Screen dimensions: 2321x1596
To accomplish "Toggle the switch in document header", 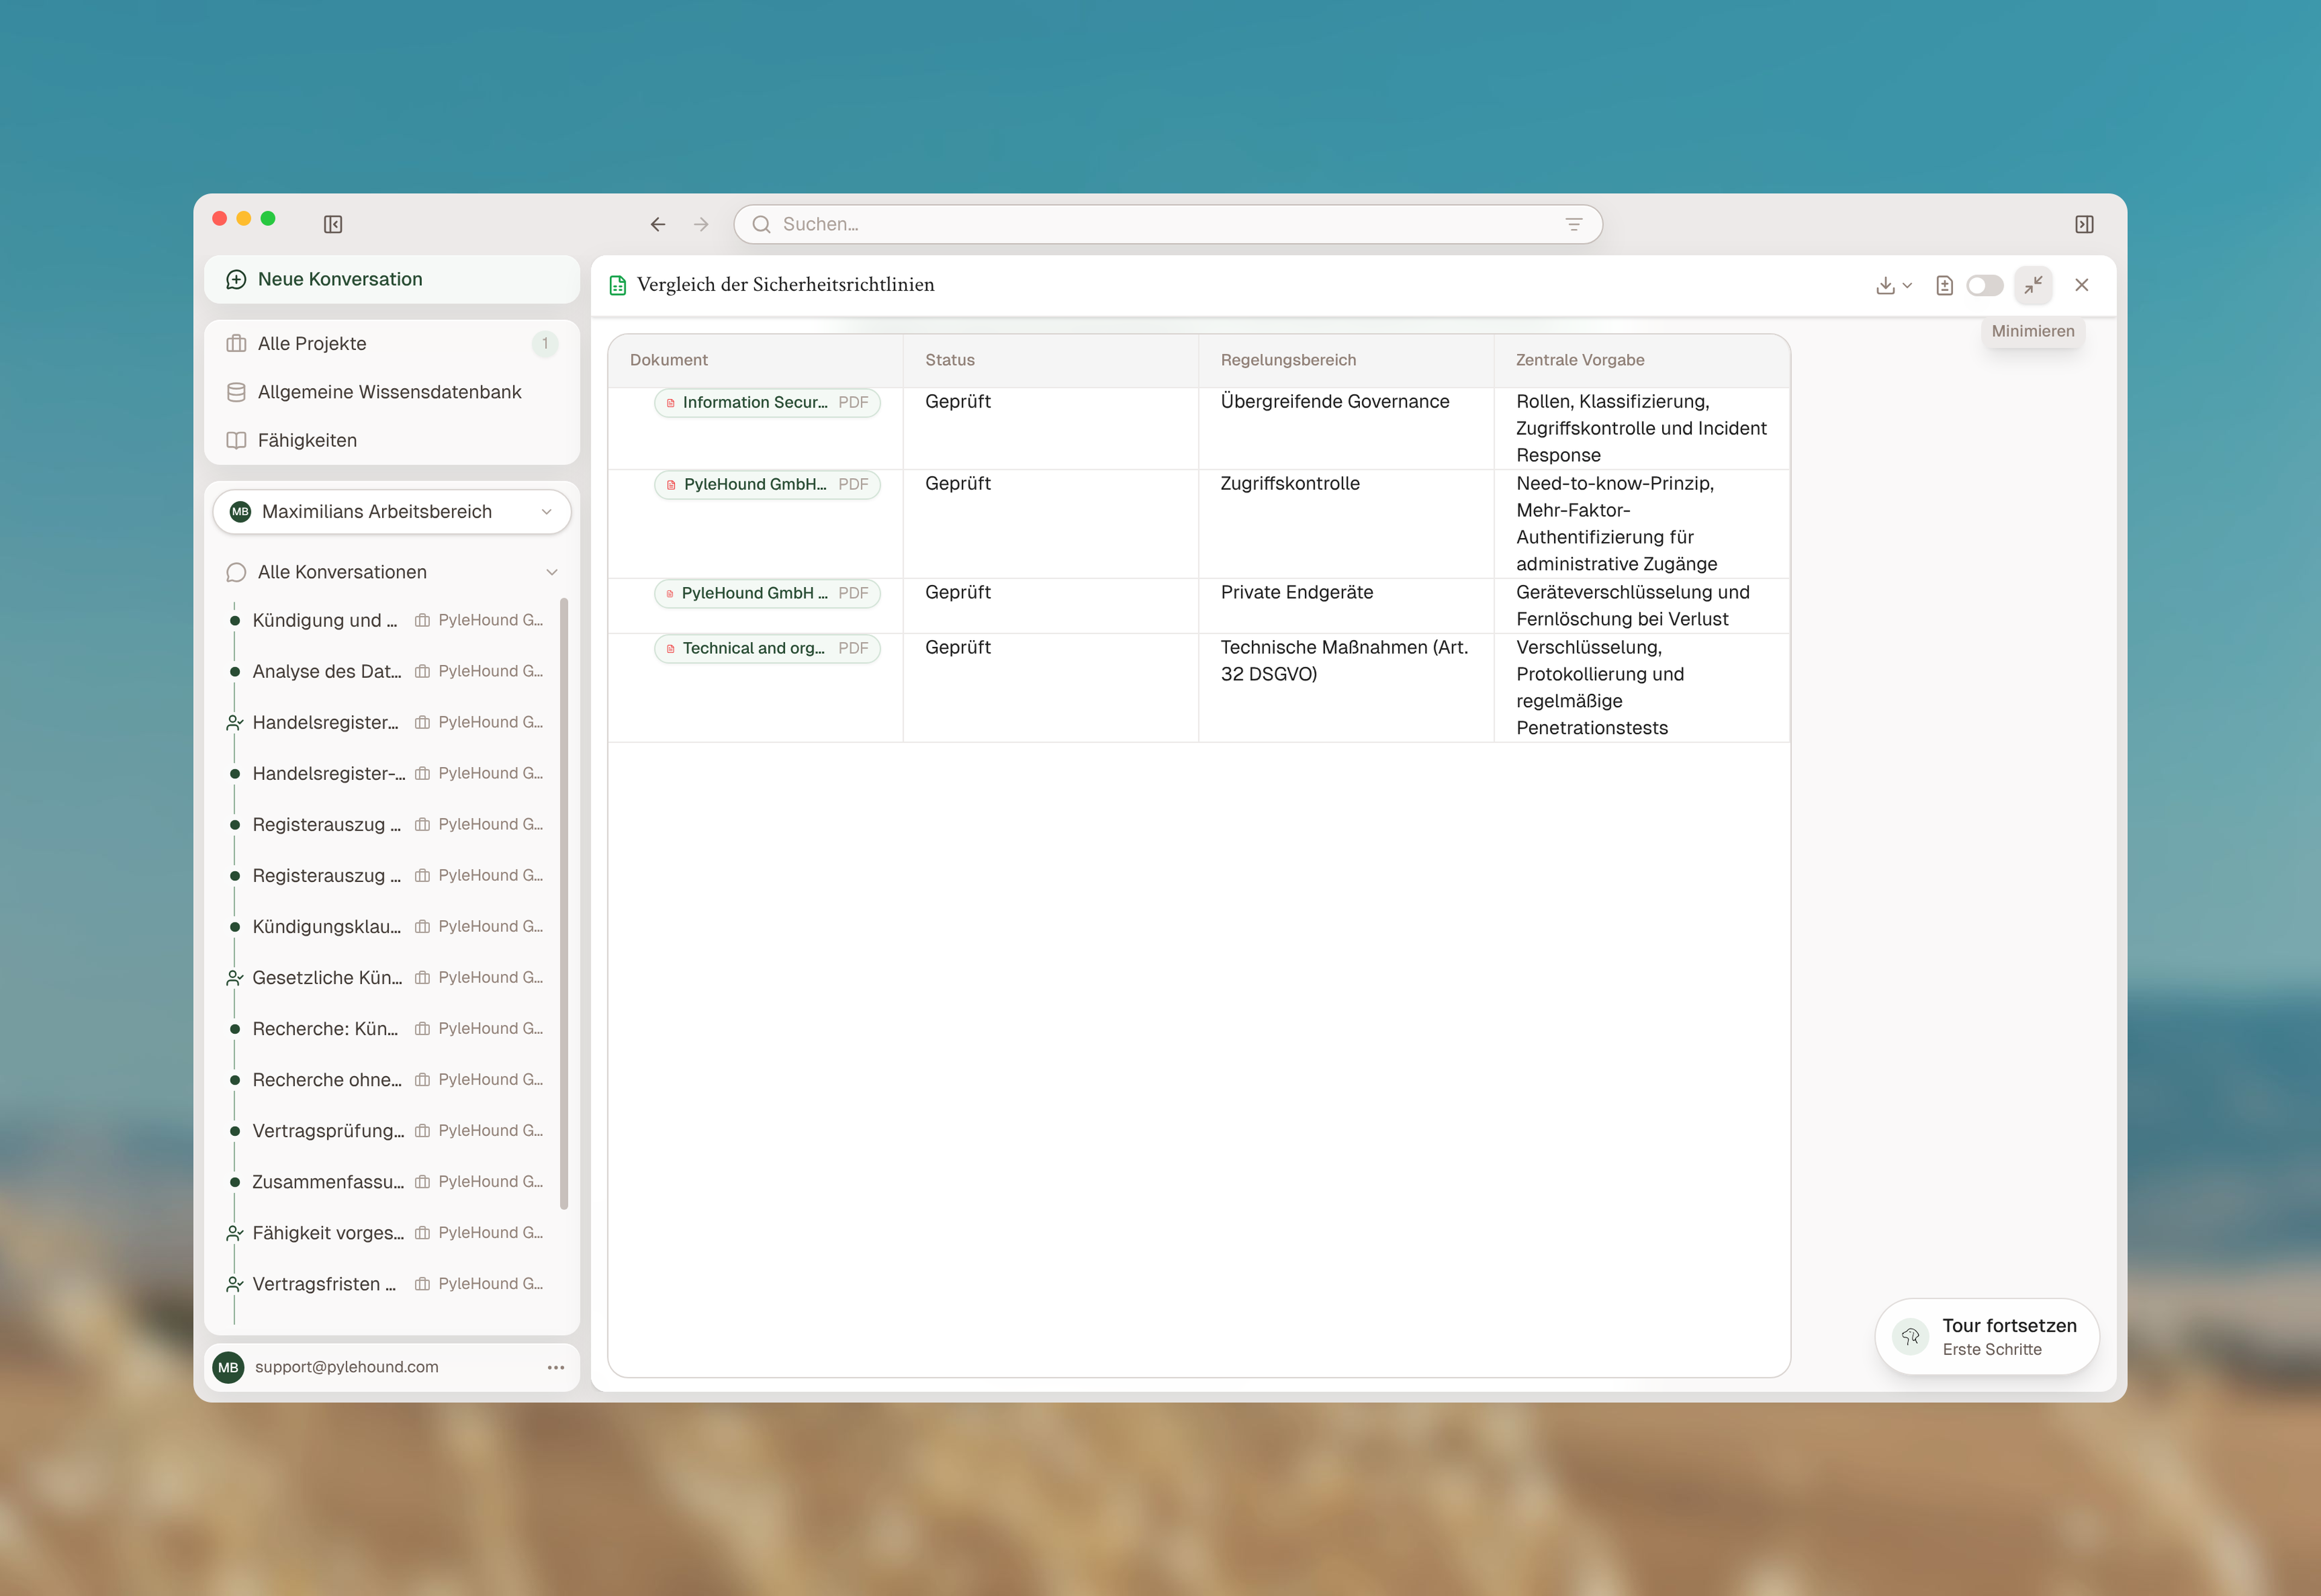I will pyautogui.click(x=1985, y=285).
